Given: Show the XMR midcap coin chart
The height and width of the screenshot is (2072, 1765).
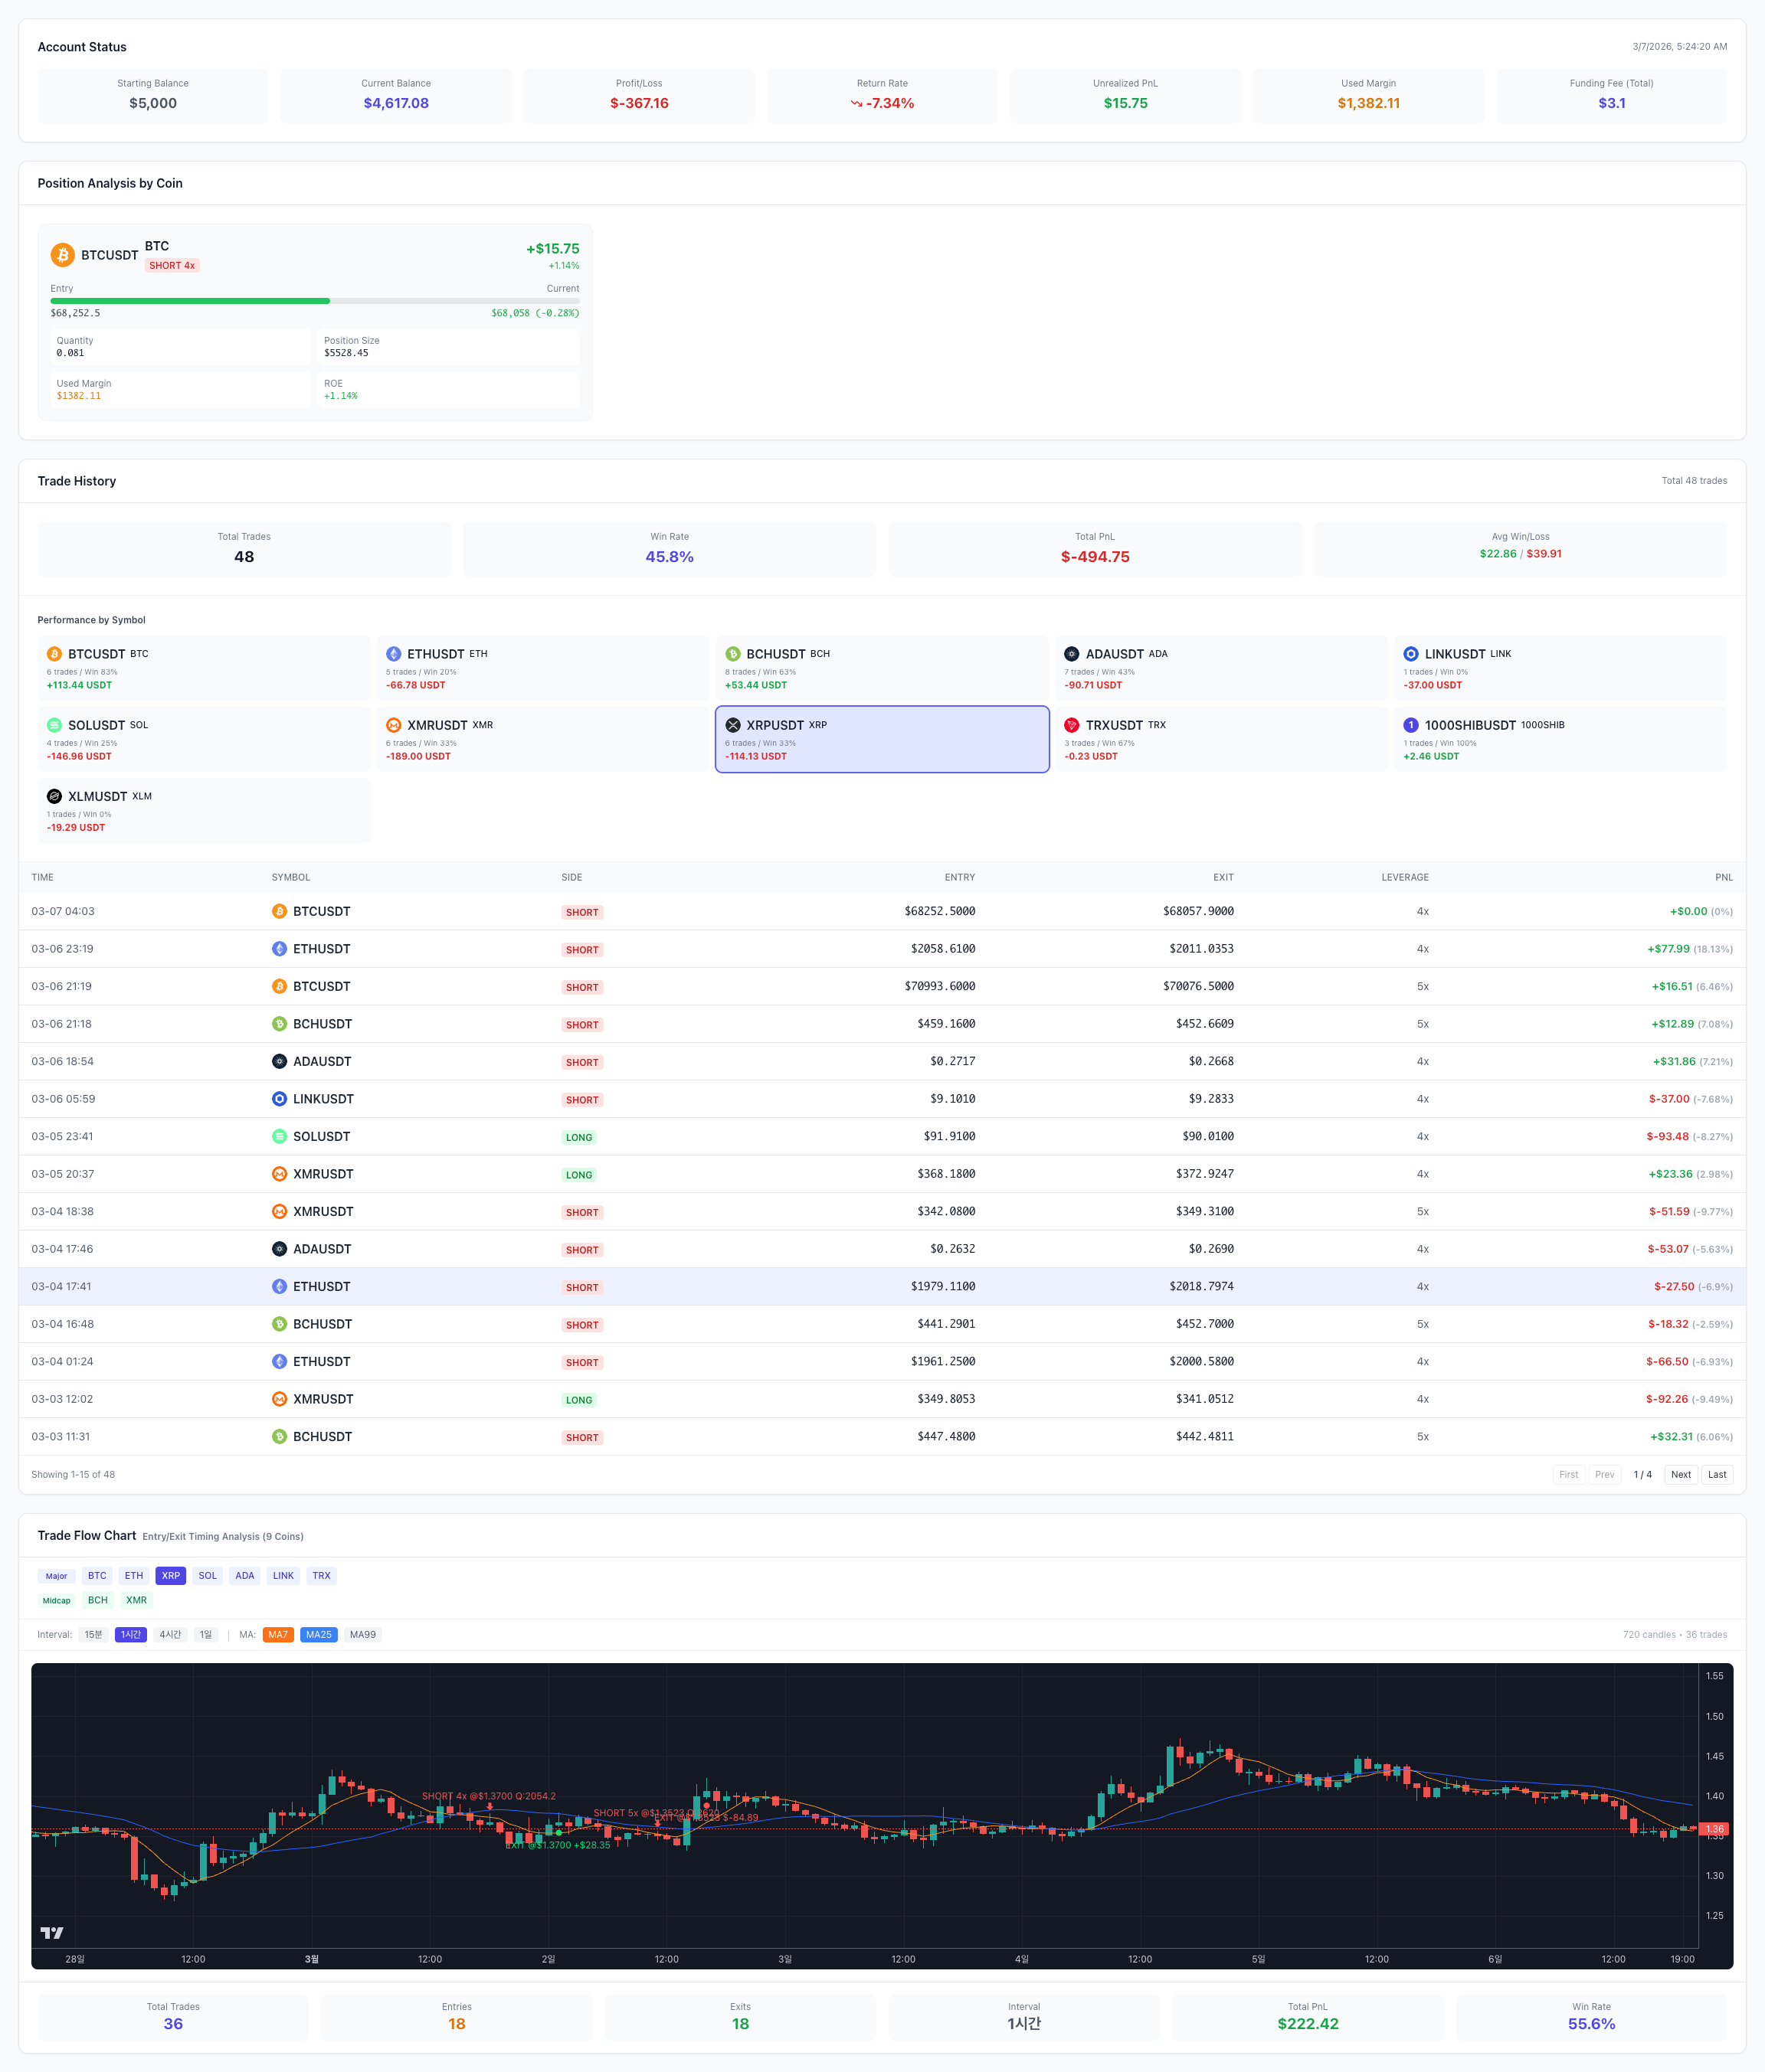Looking at the screenshot, I should [x=136, y=1600].
